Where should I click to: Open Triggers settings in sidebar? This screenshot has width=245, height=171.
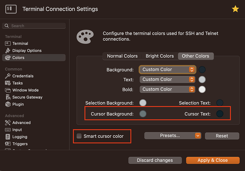click(20, 144)
